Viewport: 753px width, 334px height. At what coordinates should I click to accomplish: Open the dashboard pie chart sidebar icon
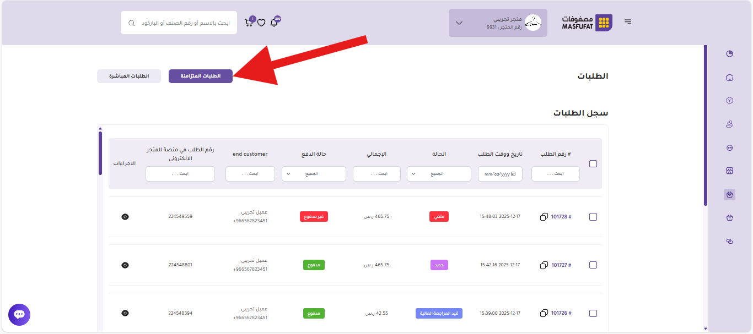pos(730,54)
